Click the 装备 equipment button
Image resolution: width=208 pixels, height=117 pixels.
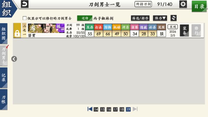[x=184, y=30]
